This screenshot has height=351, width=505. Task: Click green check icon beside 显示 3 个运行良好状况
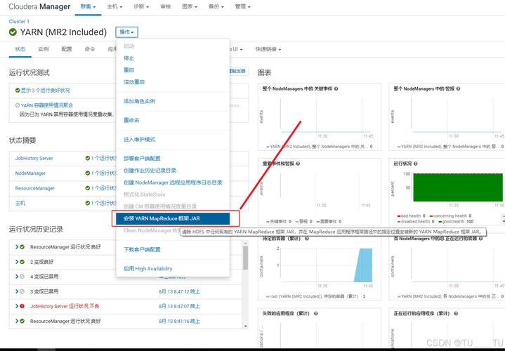pyautogui.click(x=18, y=91)
